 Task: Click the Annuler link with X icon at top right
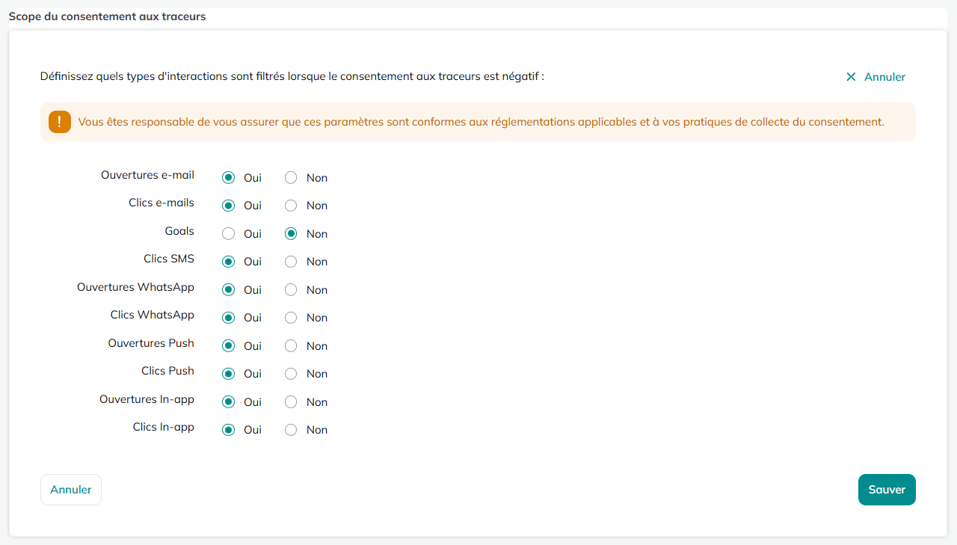coord(876,77)
